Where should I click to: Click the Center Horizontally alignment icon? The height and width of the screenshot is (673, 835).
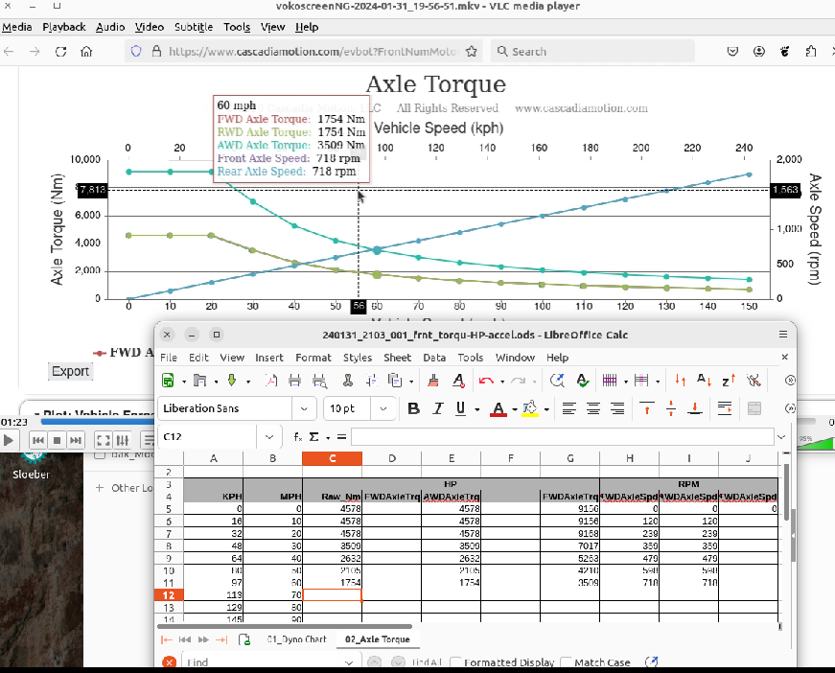tap(593, 408)
